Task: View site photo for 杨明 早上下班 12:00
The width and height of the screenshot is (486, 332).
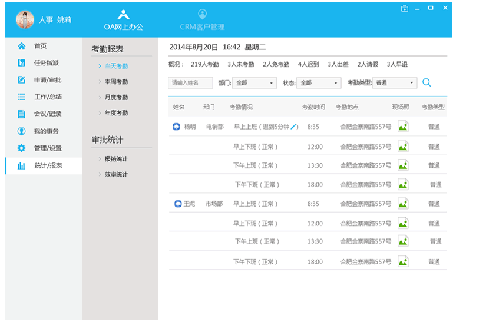Action: [403, 147]
